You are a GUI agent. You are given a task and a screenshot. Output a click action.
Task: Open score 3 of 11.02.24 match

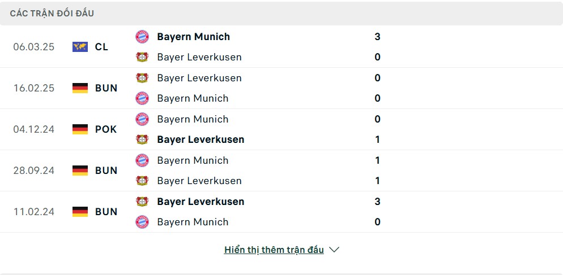coord(377,202)
